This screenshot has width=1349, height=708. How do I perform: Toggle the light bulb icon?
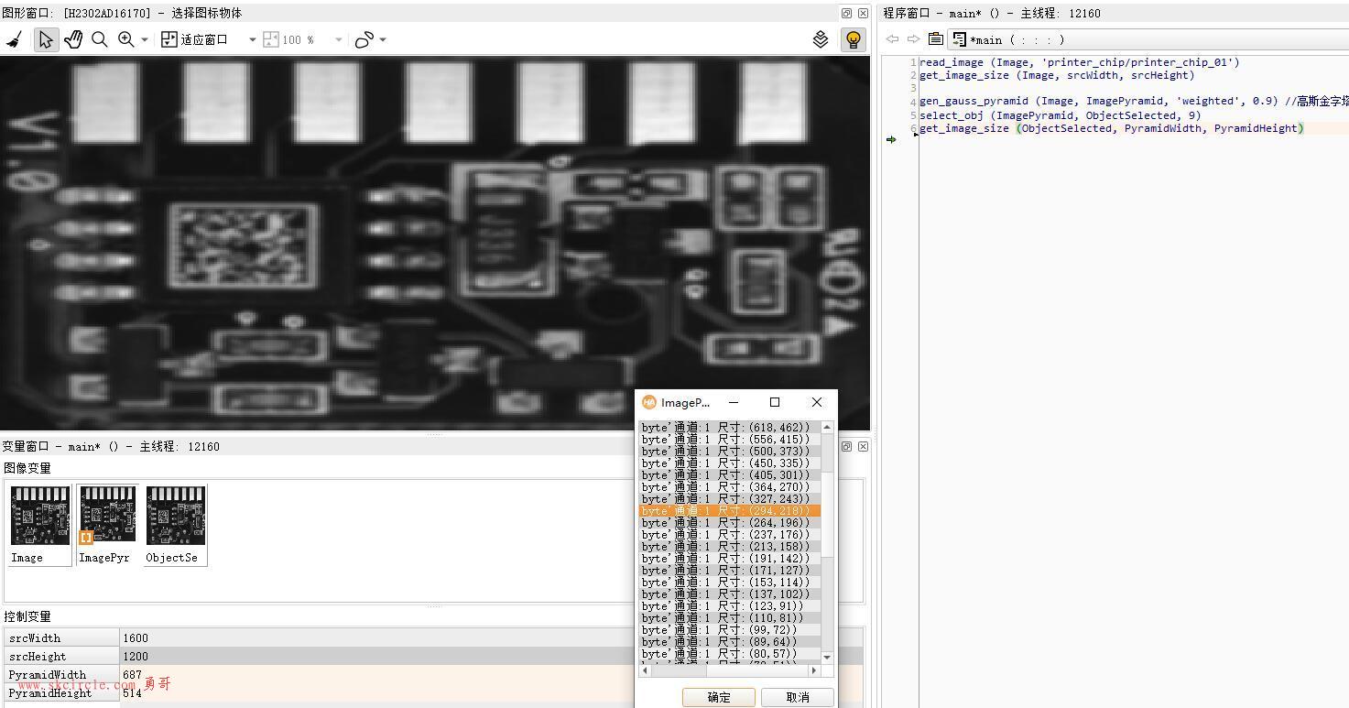click(854, 39)
